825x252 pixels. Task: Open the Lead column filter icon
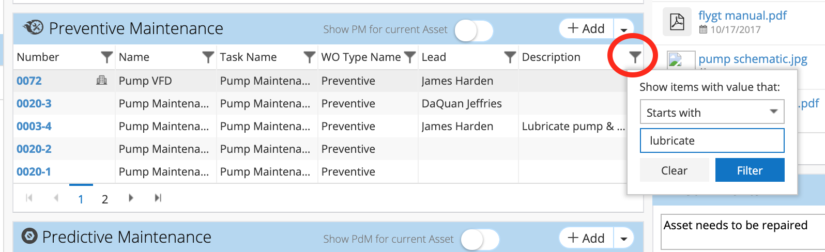pyautogui.click(x=510, y=57)
